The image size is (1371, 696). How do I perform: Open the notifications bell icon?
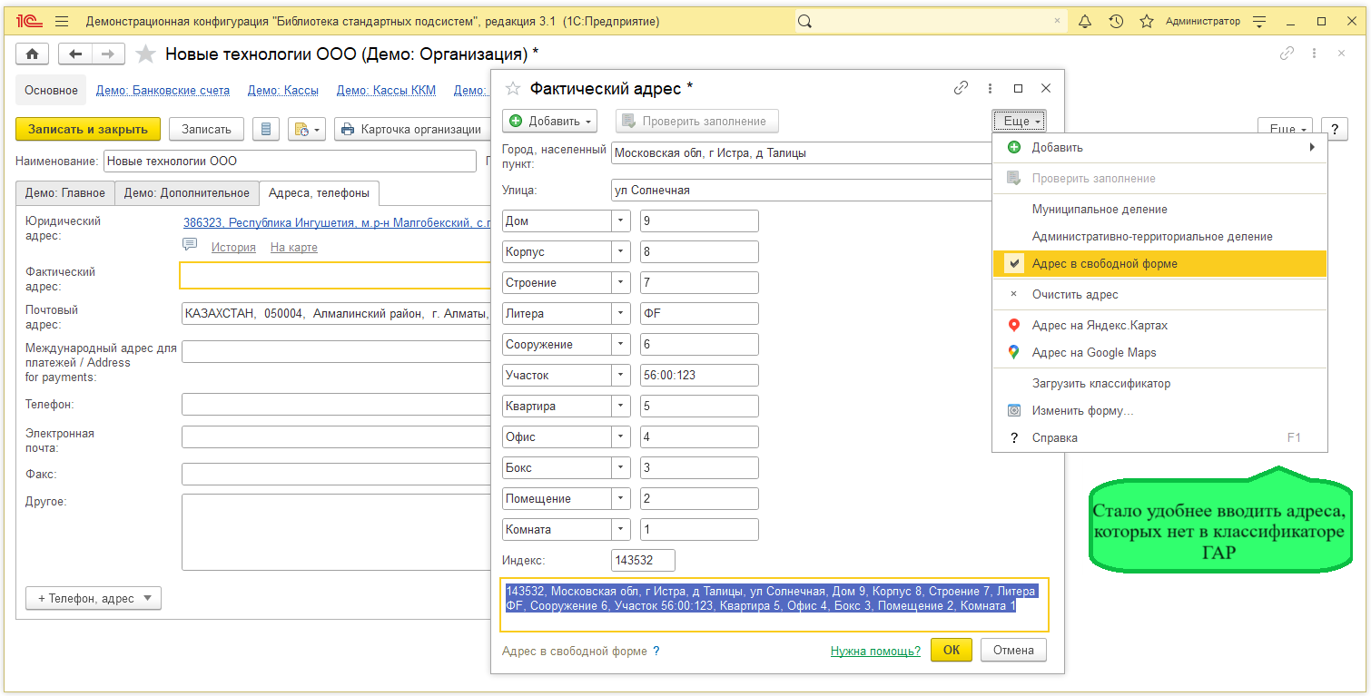[x=1085, y=21]
